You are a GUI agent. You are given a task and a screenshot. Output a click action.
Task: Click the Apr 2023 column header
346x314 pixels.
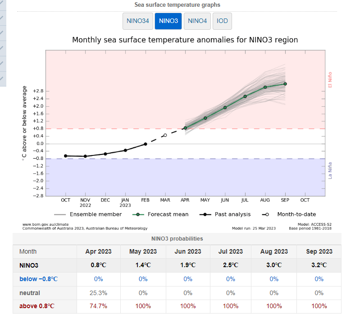98,251
